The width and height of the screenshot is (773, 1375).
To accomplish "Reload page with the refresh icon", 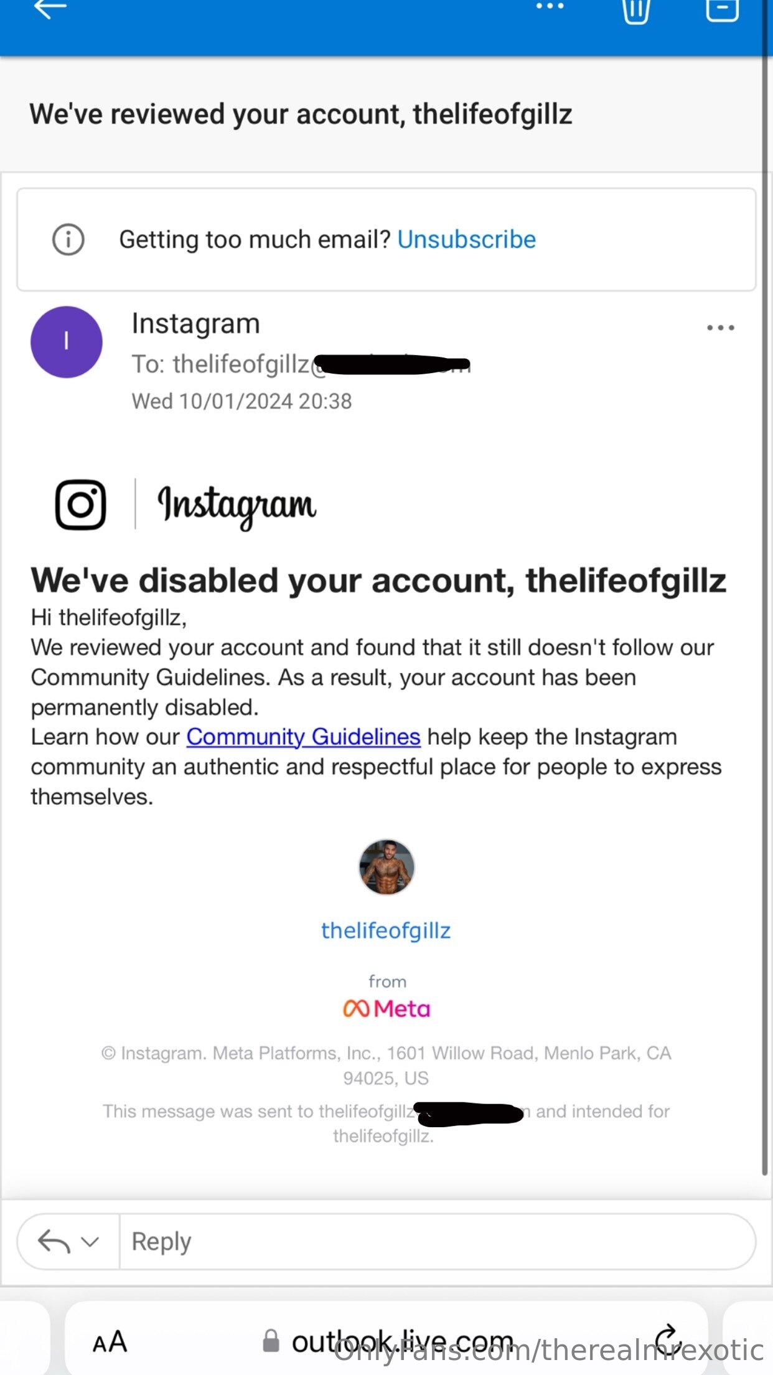I will (666, 1339).
